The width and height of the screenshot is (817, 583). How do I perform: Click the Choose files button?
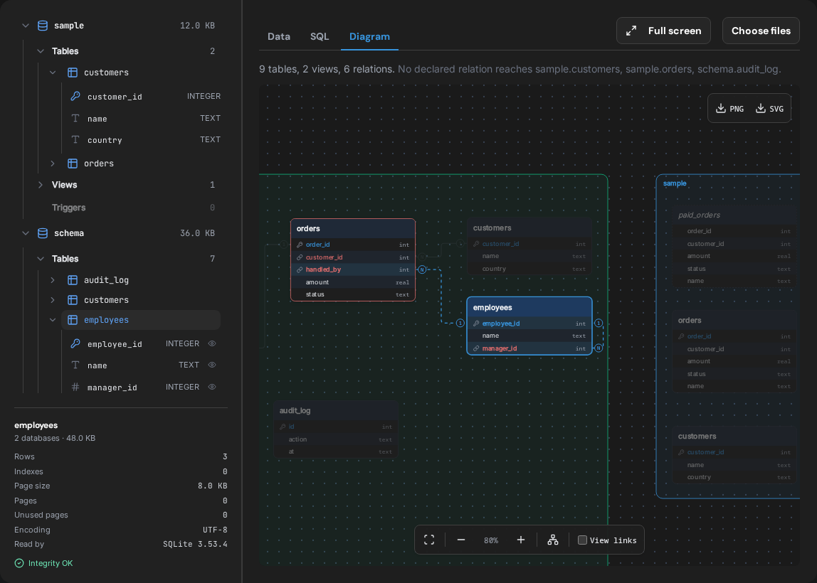click(761, 31)
